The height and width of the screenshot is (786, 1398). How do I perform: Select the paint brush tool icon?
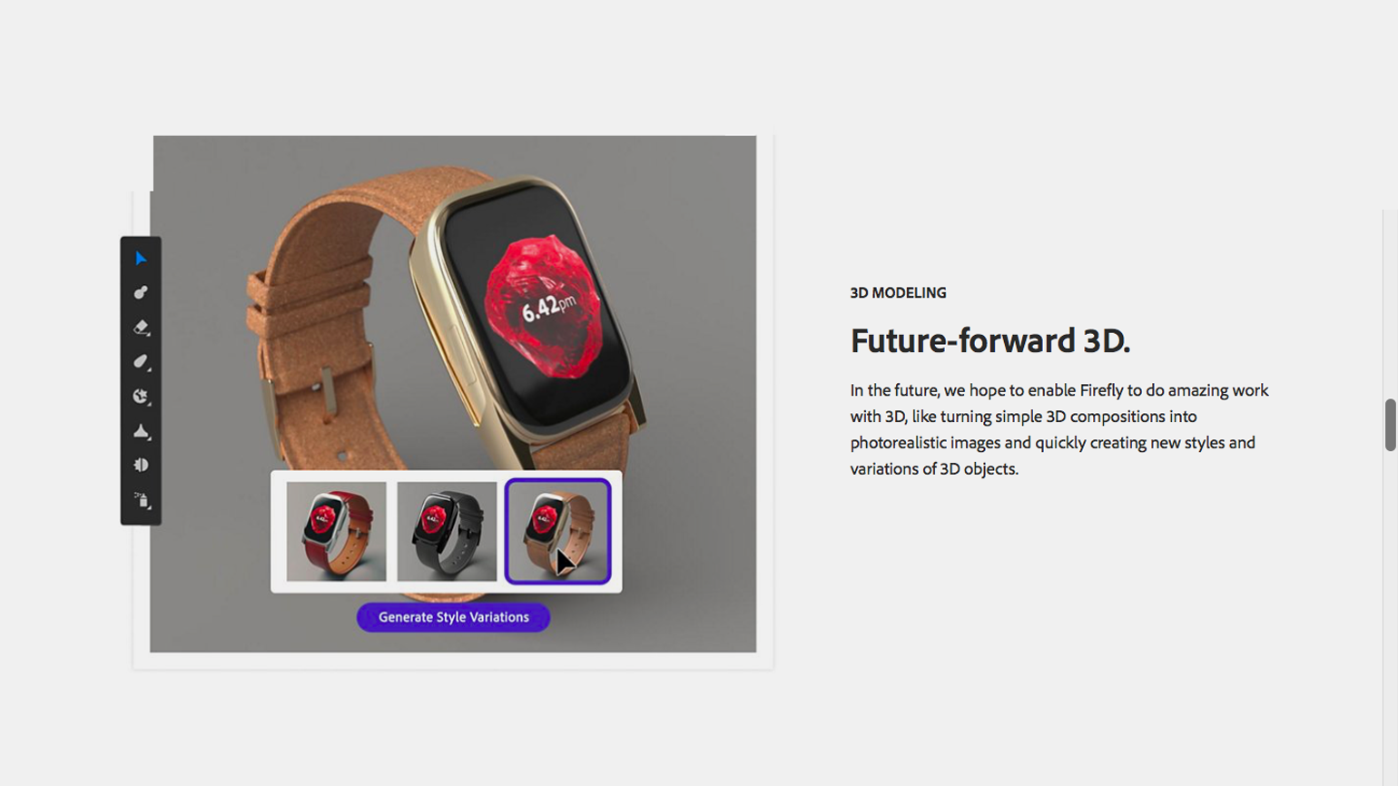point(141,292)
